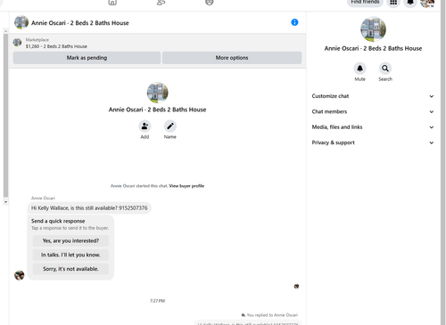This screenshot has width=446, height=325.
Task: Search in conversation using magnifier icon
Action: coord(385,69)
